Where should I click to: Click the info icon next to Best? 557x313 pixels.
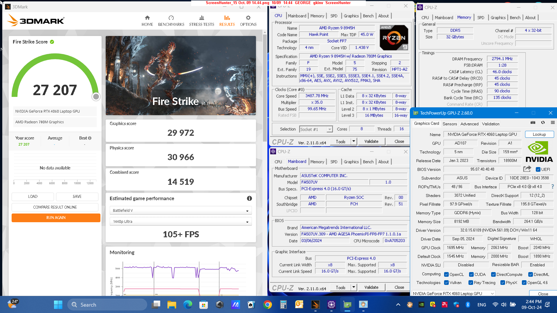coord(90,138)
